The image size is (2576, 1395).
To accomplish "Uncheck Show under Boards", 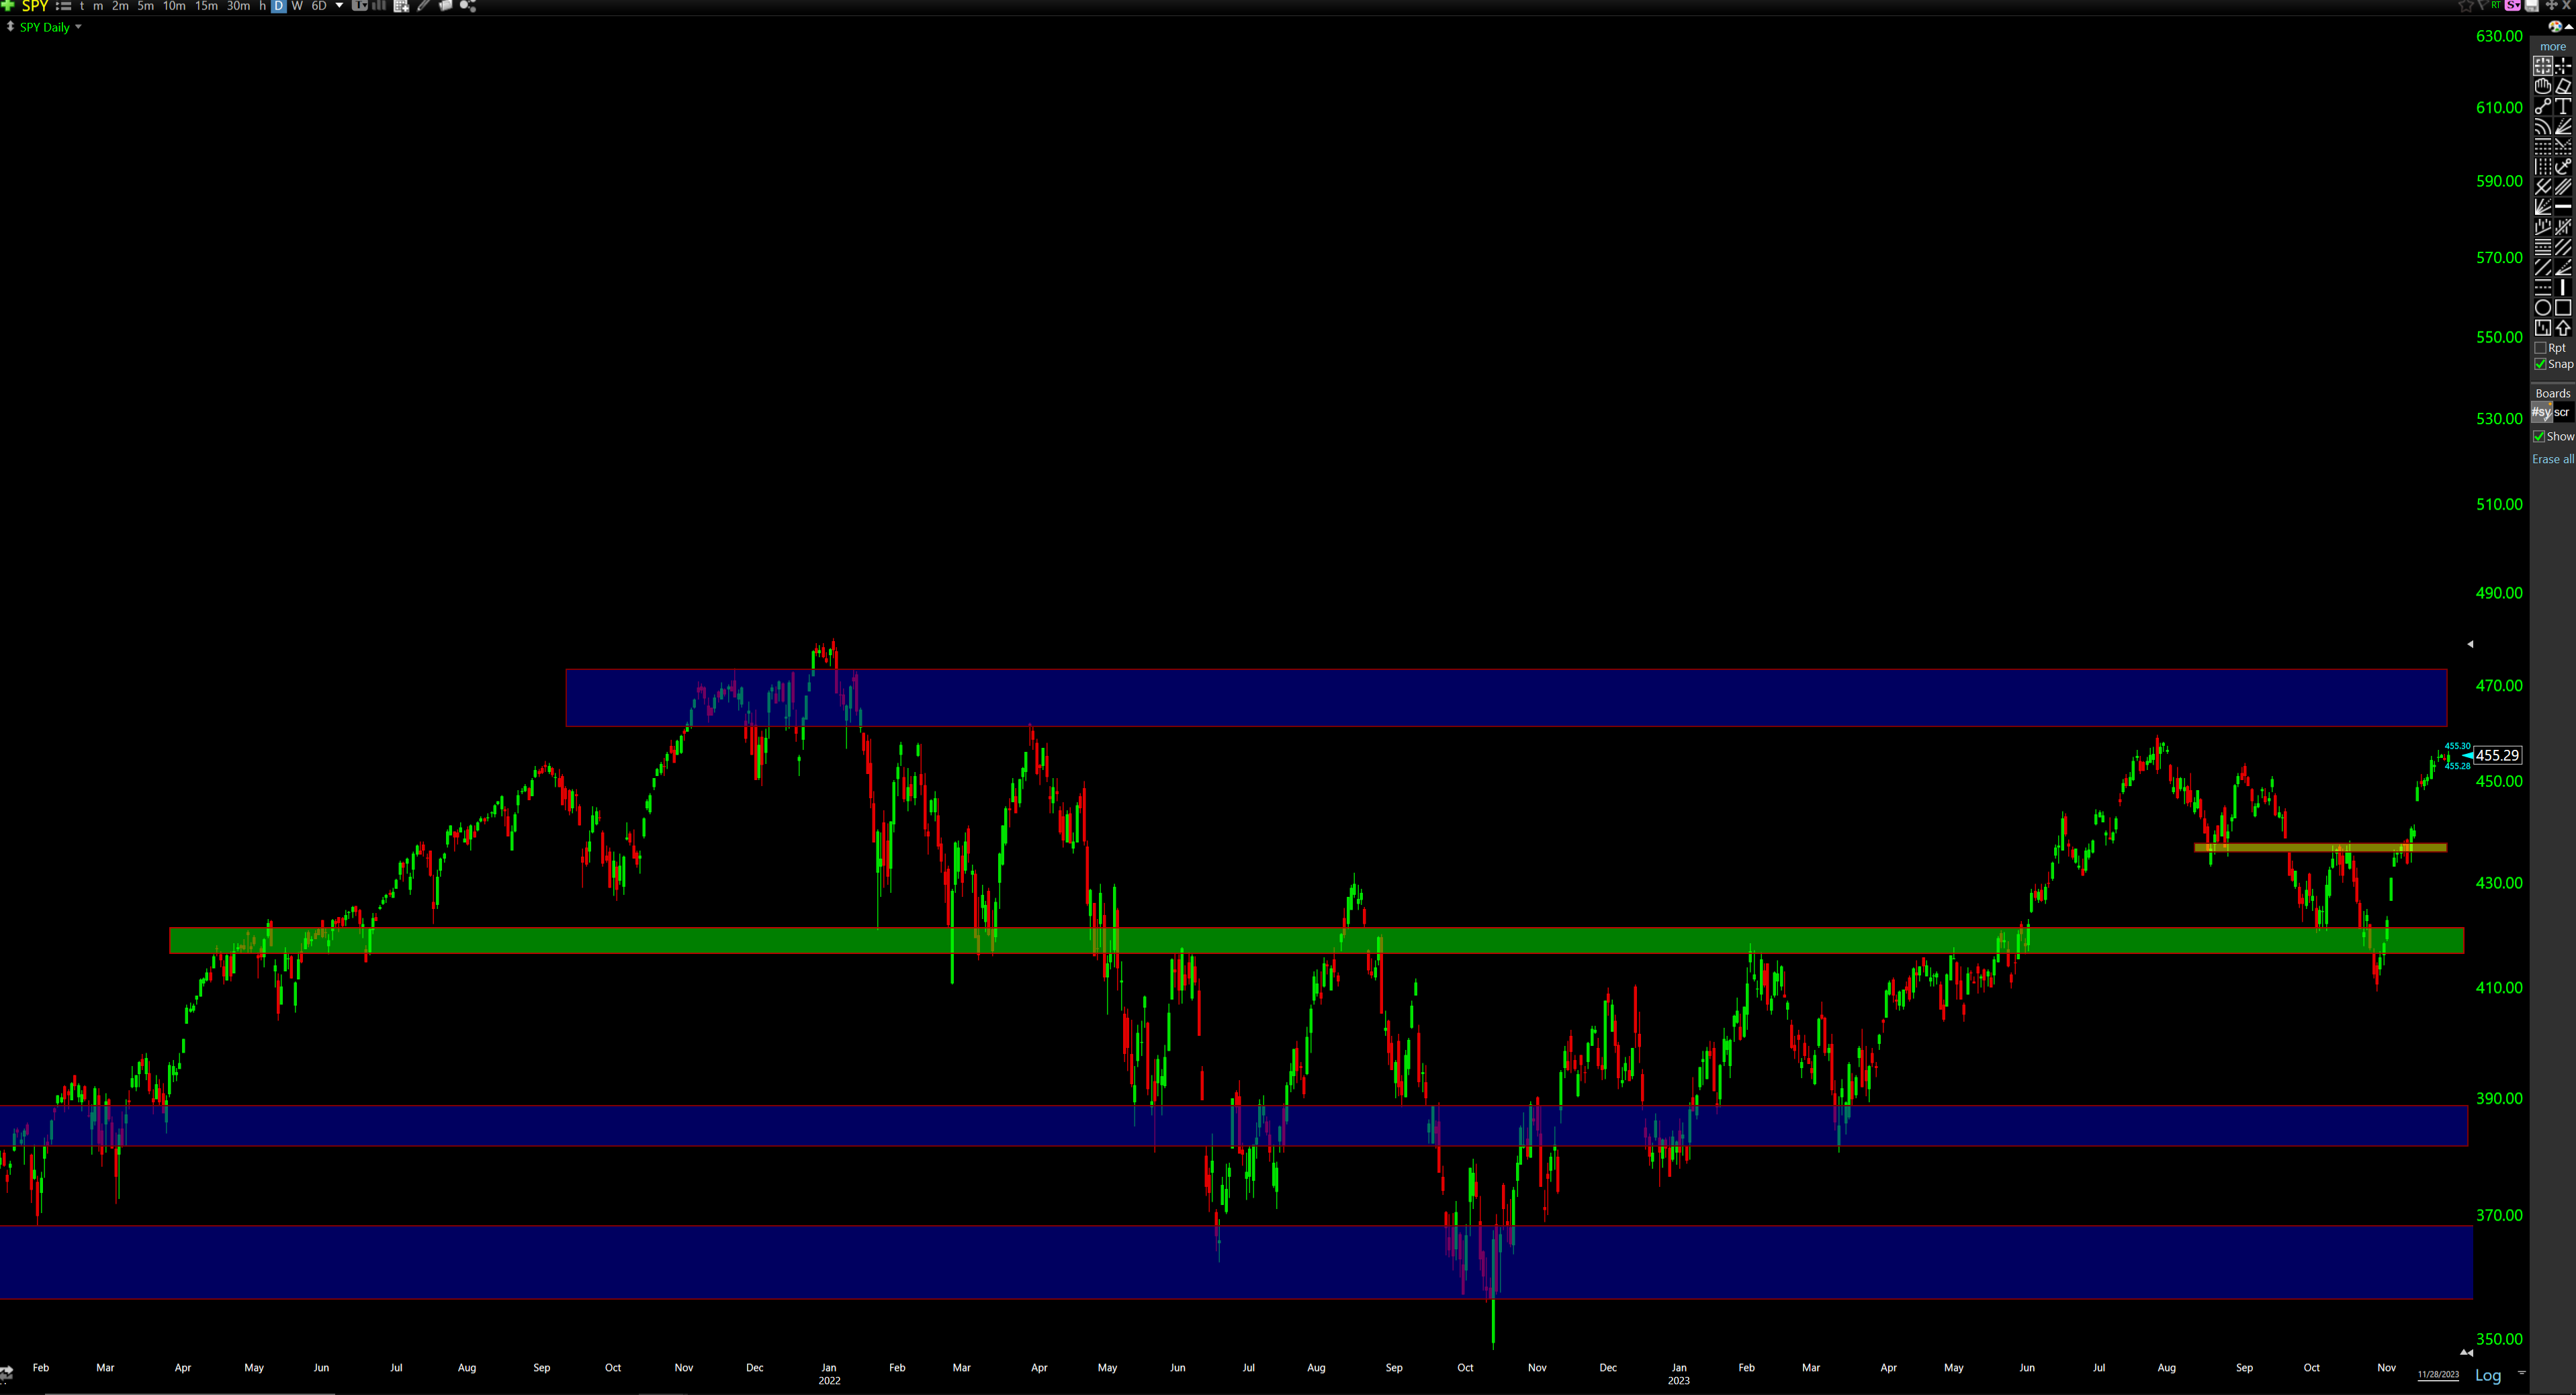I will (2539, 436).
